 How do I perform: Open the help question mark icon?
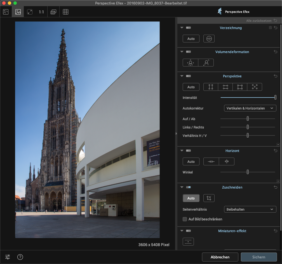pos(20,257)
